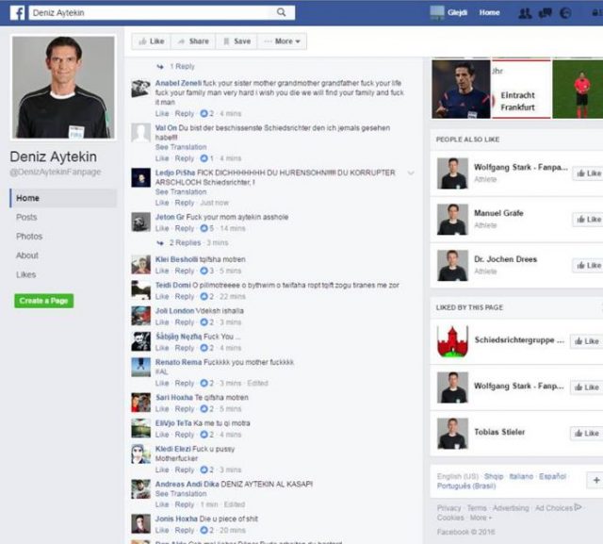
Task: Like the Deniz Aytekin page
Action: click(150, 41)
